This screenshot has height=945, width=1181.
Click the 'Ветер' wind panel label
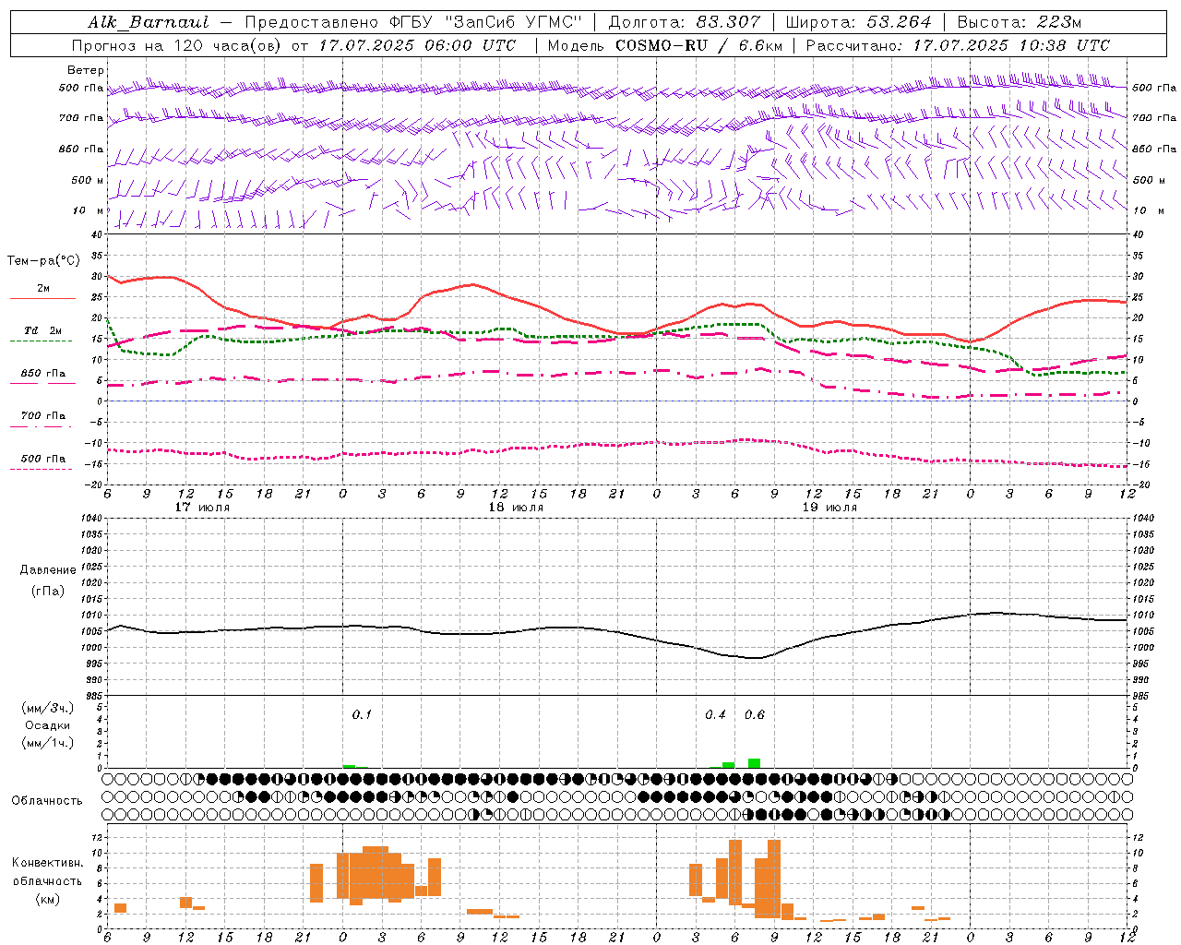pos(86,70)
